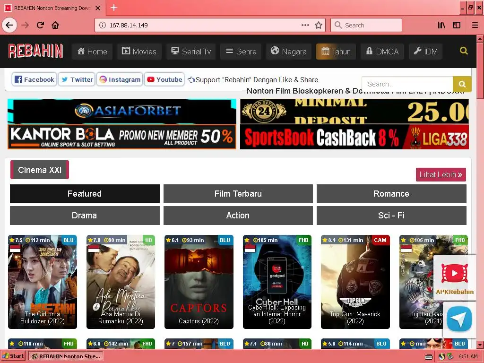Click the SportsBook CashBack LIGA338 banner
This screenshot has height=363, width=484.
pos(354,137)
